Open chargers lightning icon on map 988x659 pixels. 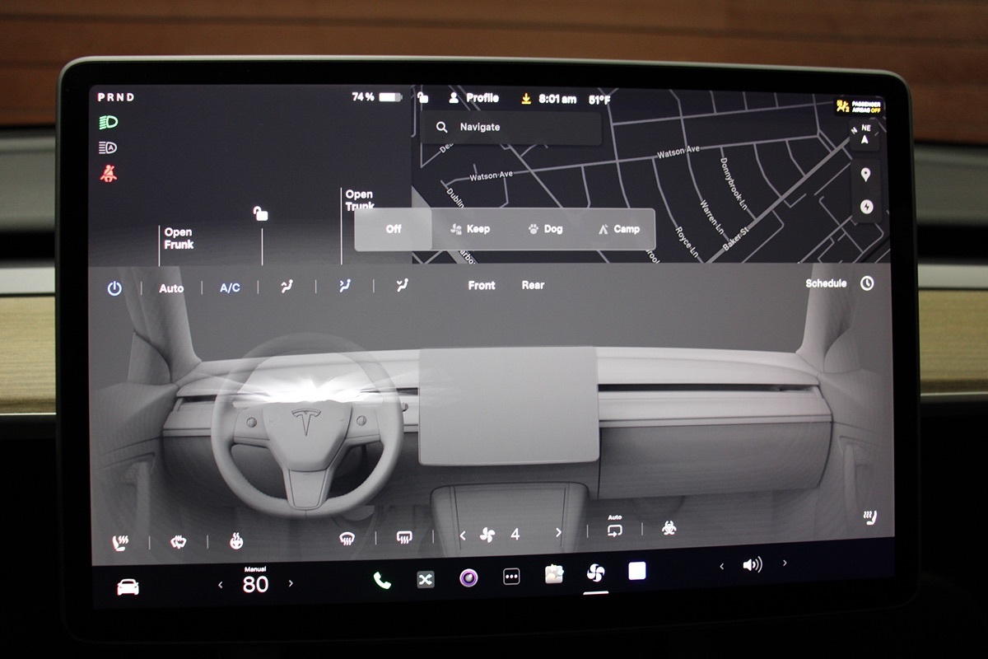pyautogui.click(x=865, y=207)
